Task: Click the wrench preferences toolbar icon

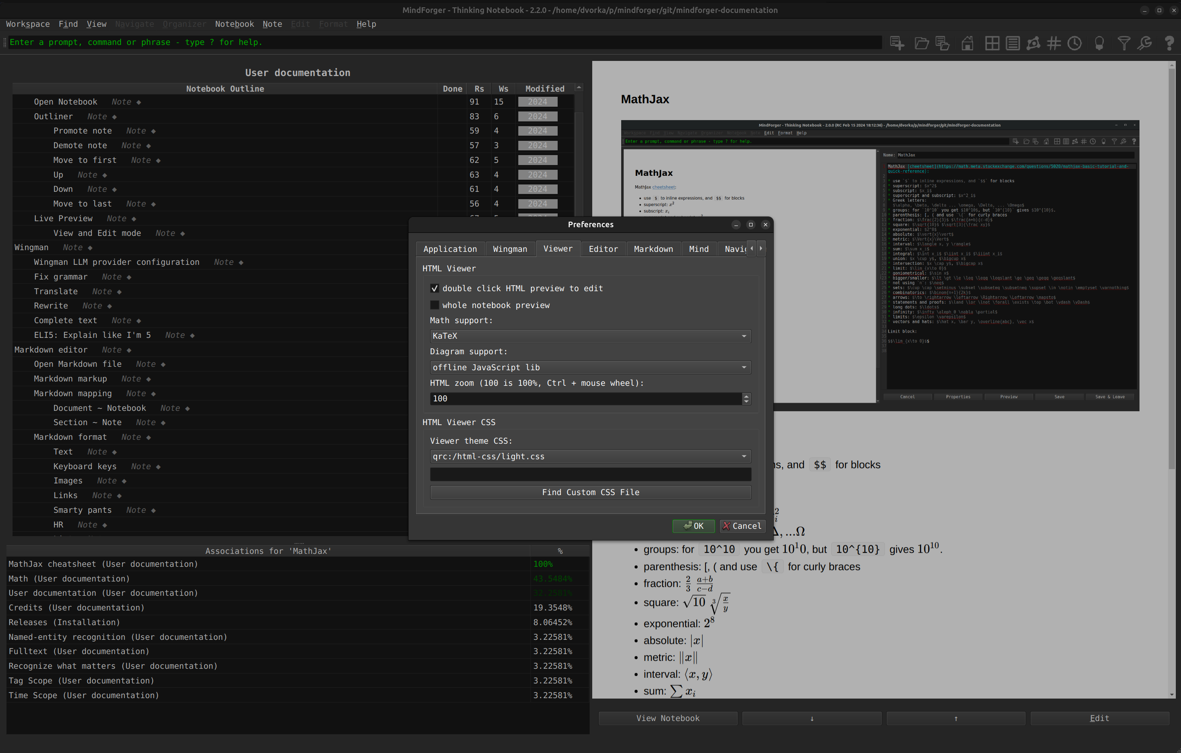Action: coord(1144,43)
